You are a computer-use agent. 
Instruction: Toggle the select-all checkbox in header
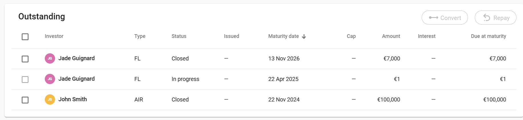click(25, 37)
